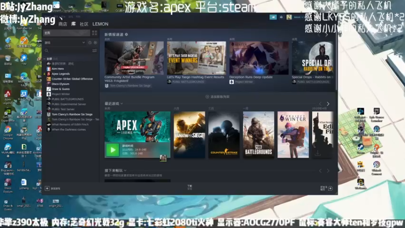Screen dimensions: 405x228
Task: Open Community Artist Bundle Program news thumbnail
Action: click(x=134, y=58)
